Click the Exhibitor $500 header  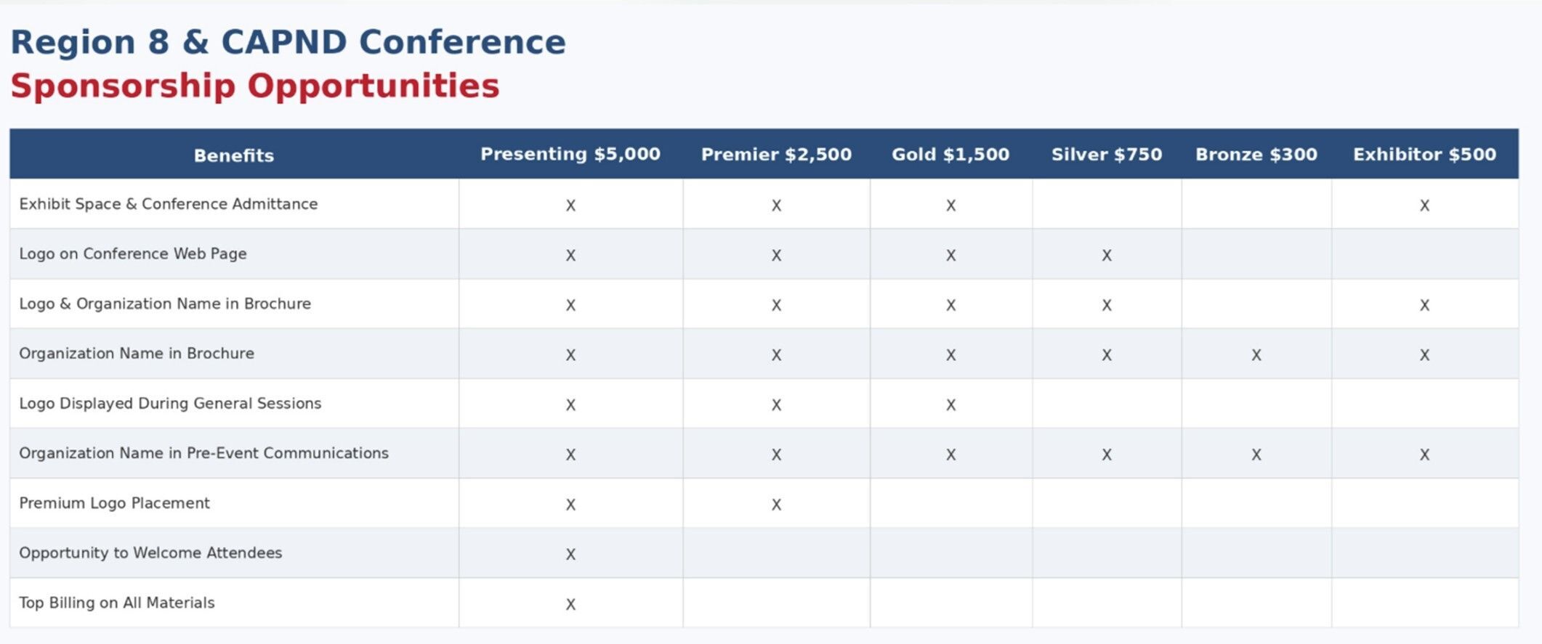pos(1424,154)
